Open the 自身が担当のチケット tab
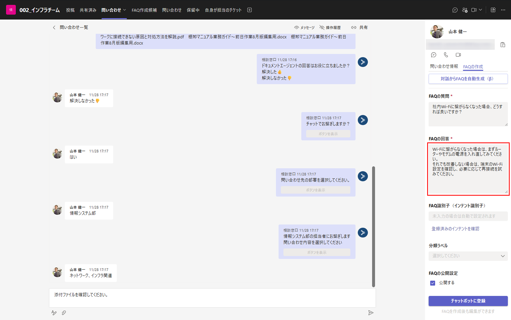 (x=223, y=10)
